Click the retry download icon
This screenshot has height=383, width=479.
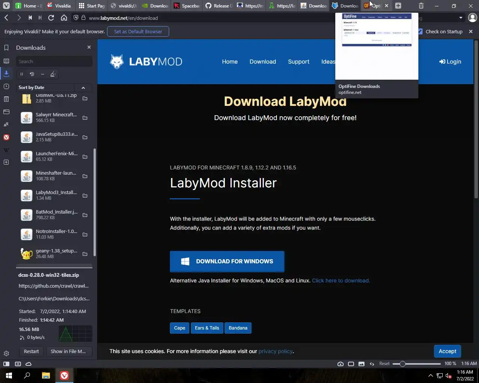click(32, 74)
